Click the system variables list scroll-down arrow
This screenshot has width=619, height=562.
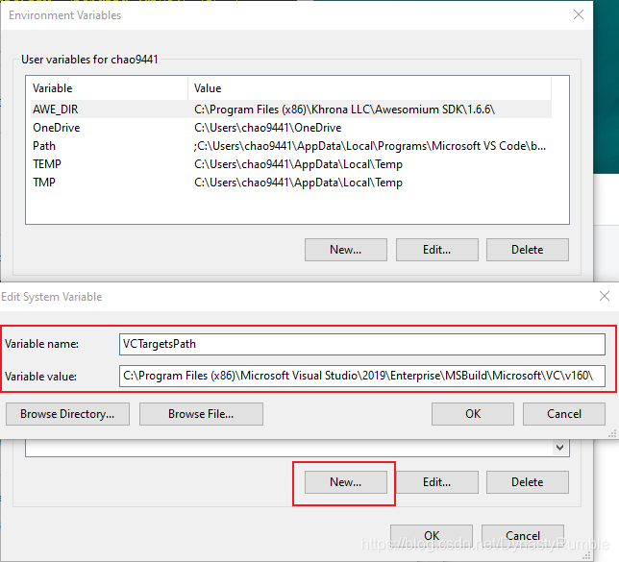point(559,447)
